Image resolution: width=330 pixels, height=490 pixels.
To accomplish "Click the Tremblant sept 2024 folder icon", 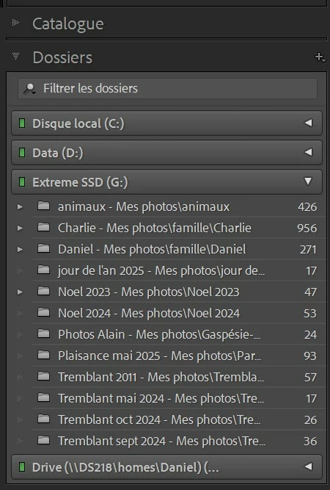I will coord(43,440).
